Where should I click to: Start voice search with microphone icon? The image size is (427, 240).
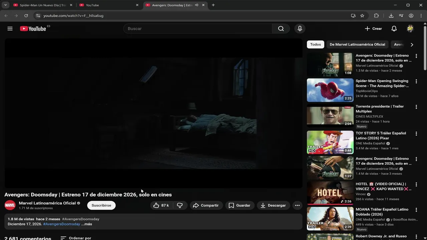[300, 29]
